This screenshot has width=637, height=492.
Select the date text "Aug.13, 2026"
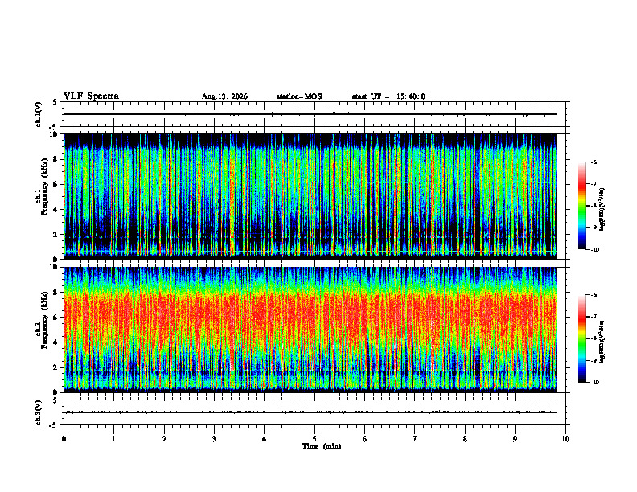(224, 96)
